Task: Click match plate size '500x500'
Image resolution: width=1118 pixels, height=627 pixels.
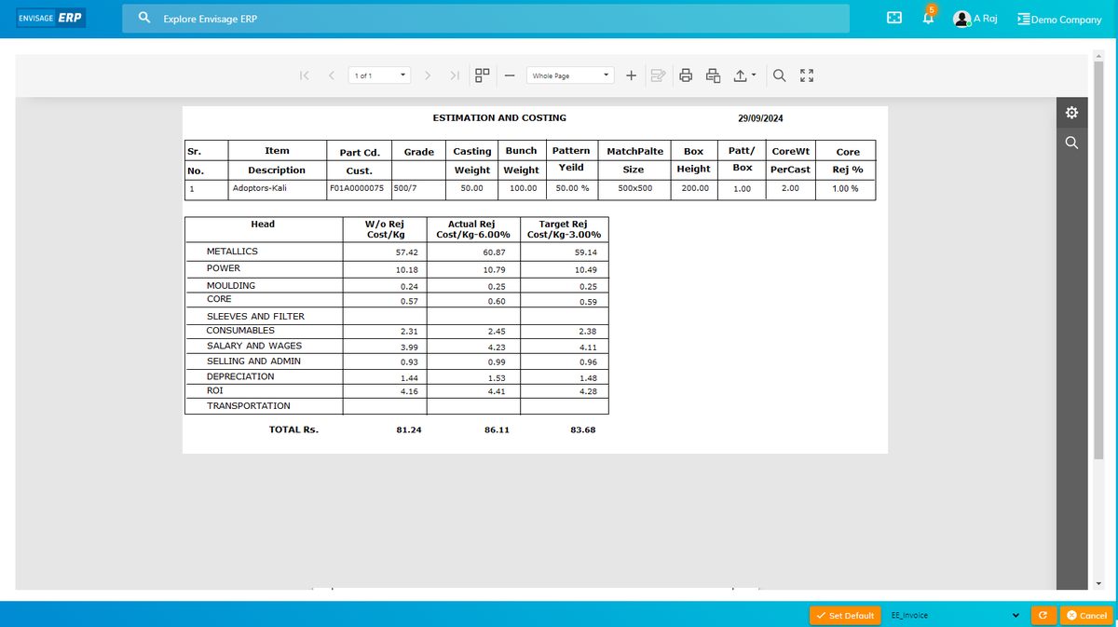Action: pos(635,188)
